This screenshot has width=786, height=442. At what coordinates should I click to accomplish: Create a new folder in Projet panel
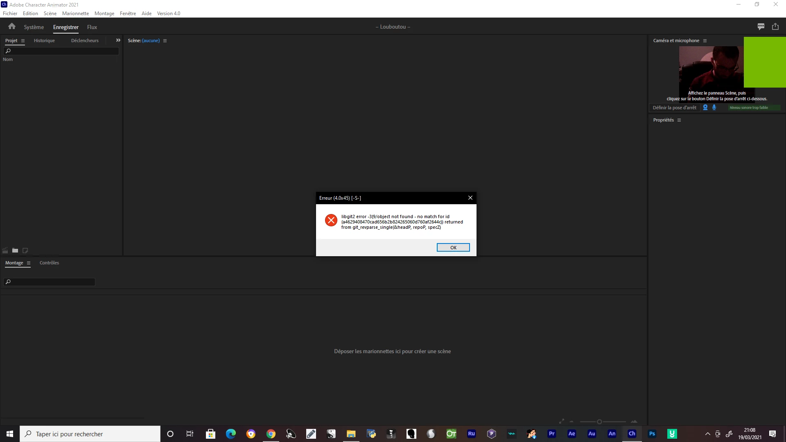click(15, 250)
